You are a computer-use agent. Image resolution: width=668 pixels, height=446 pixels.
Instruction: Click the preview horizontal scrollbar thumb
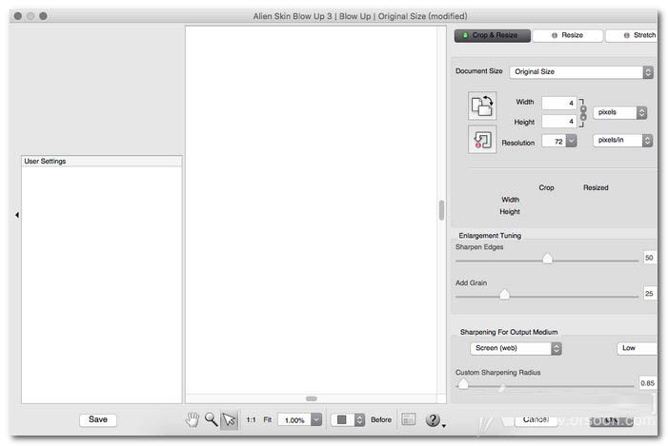(312, 398)
